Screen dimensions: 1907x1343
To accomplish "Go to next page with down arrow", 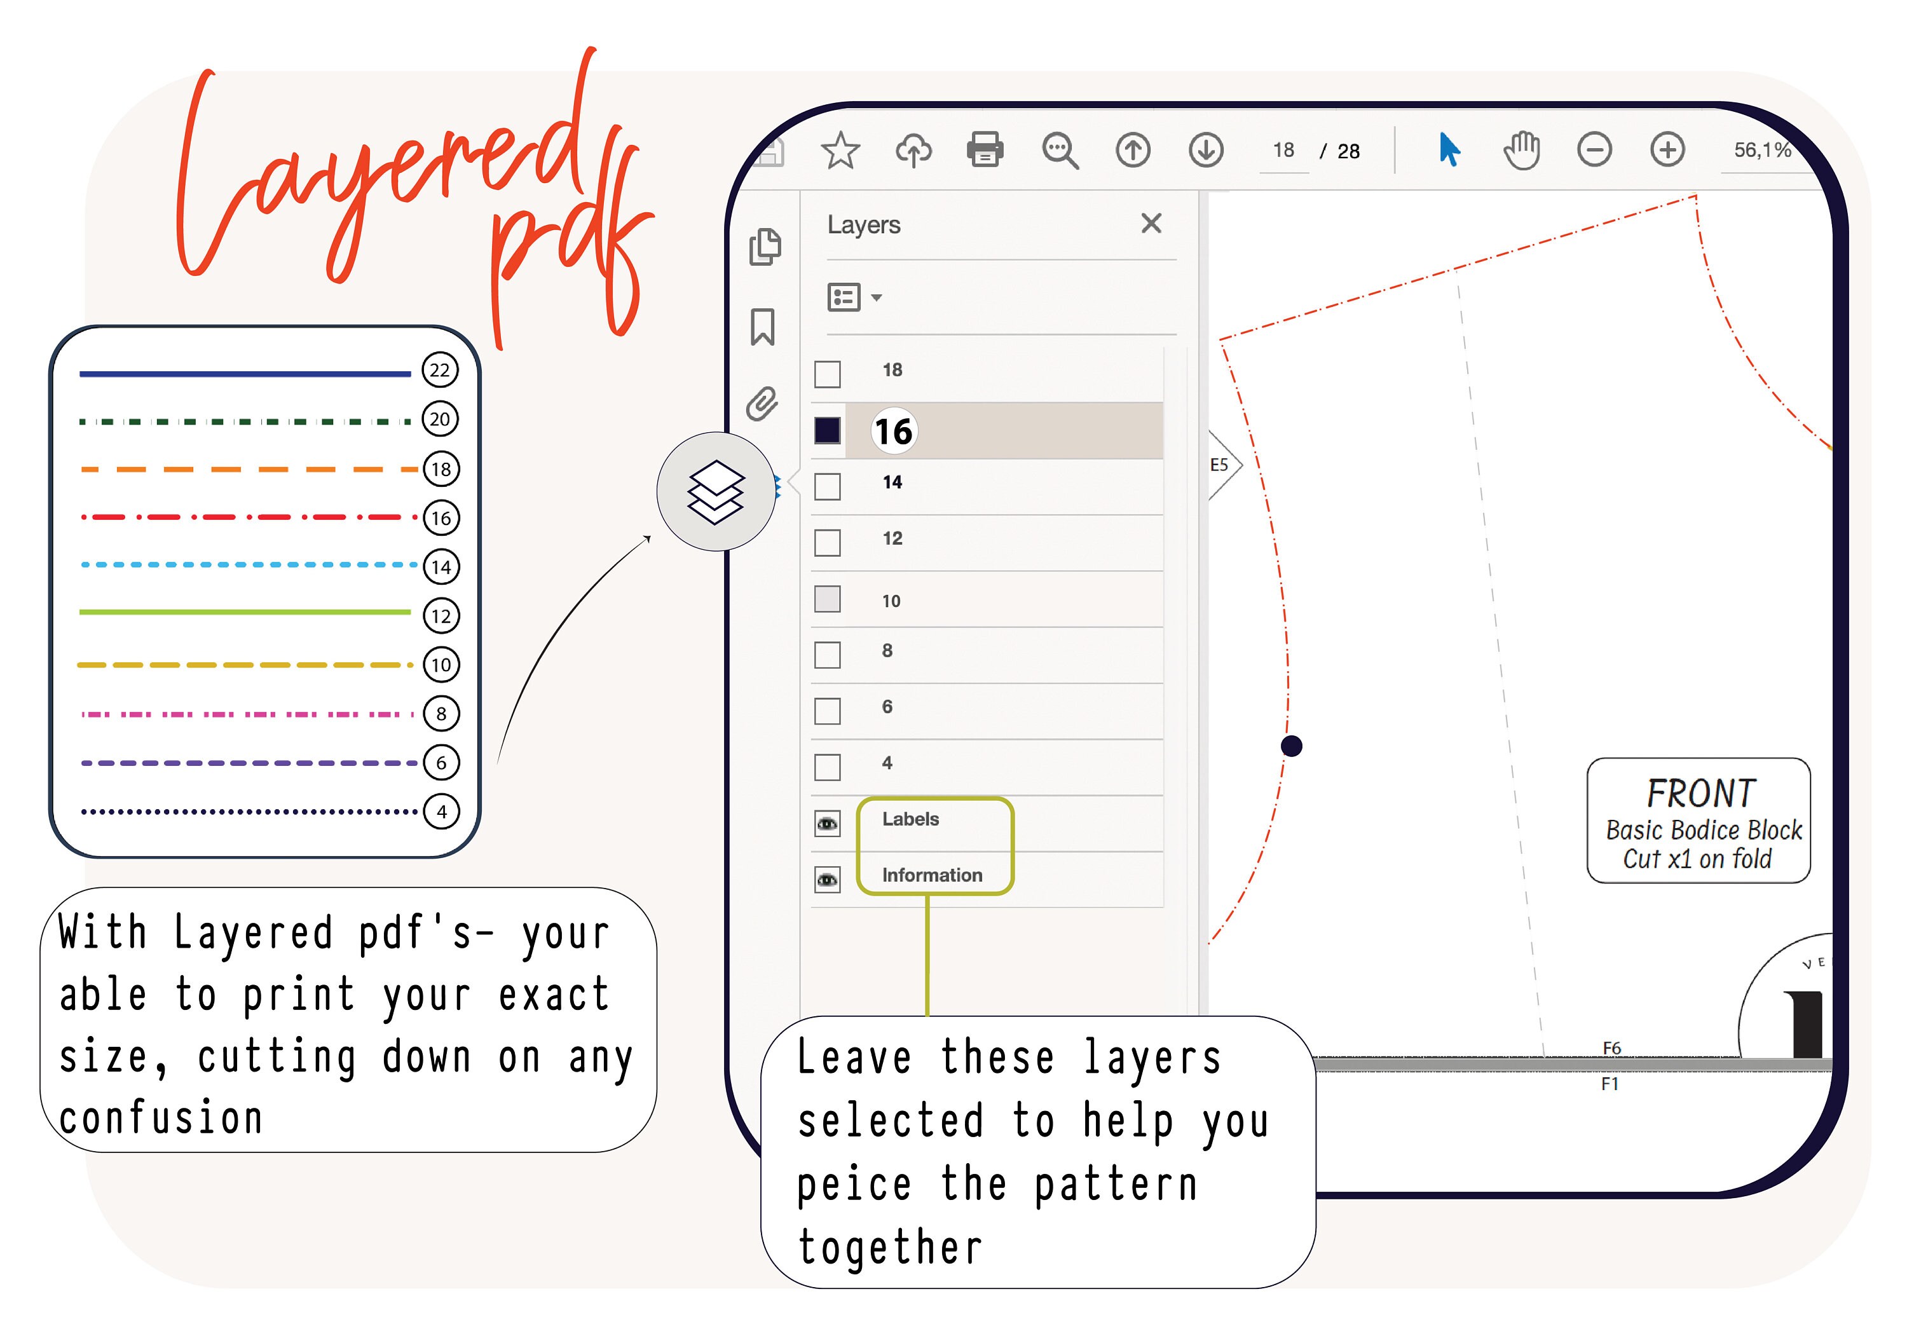I will 1205,151.
